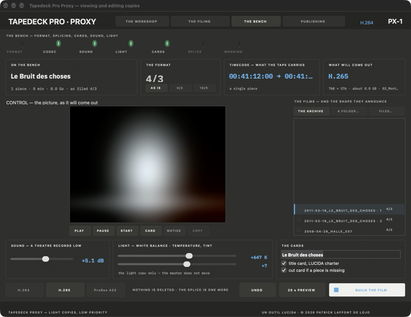This screenshot has width=411, height=317.
Task: Click the green LIGHT indicator light
Action: [x=131, y=43]
